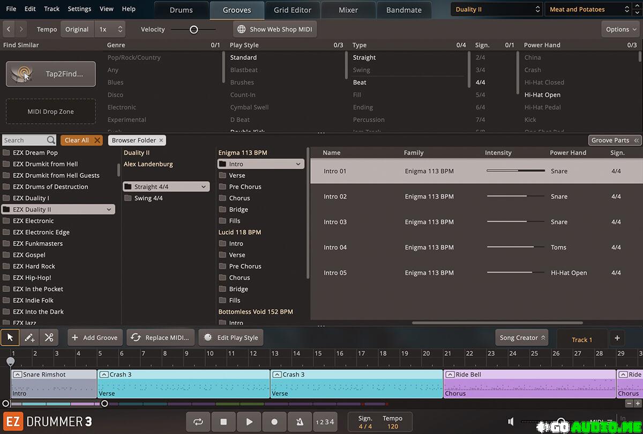Stop playback
This screenshot has height=434, width=643.
(223, 422)
